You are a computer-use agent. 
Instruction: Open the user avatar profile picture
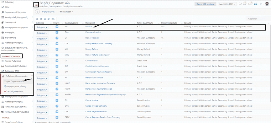[x=267, y=4]
